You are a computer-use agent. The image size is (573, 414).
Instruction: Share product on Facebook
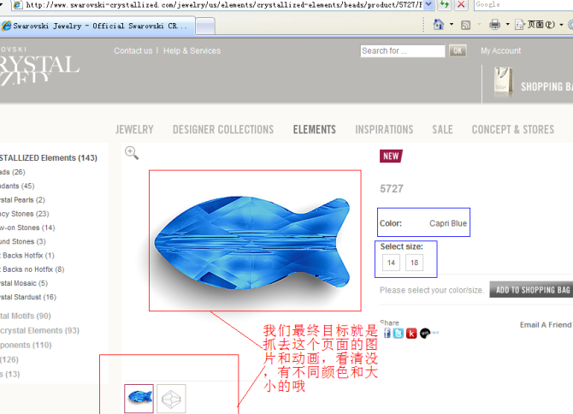(387, 333)
